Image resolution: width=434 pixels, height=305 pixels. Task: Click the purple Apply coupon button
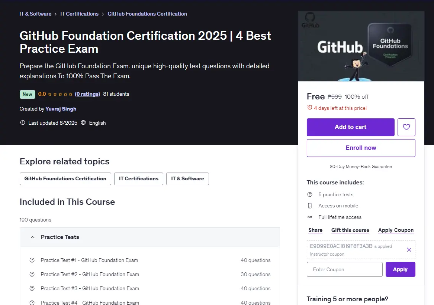tap(400, 269)
